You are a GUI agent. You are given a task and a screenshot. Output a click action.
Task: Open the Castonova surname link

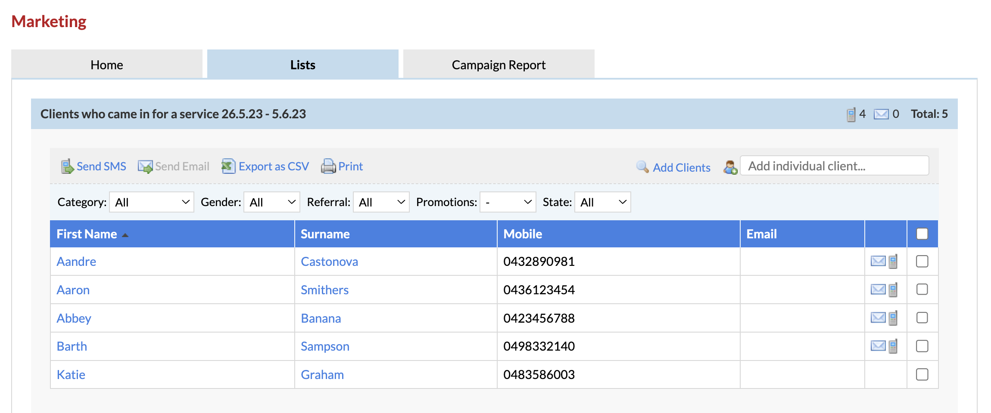[330, 262]
